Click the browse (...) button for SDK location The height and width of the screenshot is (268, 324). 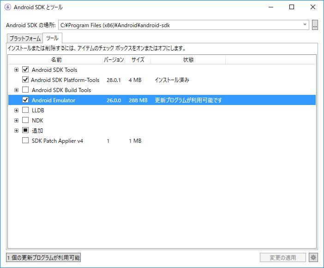pyautogui.click(x=315, y=25)
